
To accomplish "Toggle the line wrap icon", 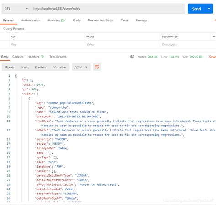I will (97, 67).
